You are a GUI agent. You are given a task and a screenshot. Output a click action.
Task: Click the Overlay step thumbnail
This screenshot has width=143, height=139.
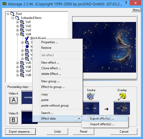[122, 108]
